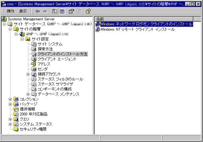Viewport: 203px width, 142px height.
Task: Click the サイトの階層 folder icon
Action: pyautogui.click(x=16, y=29)
